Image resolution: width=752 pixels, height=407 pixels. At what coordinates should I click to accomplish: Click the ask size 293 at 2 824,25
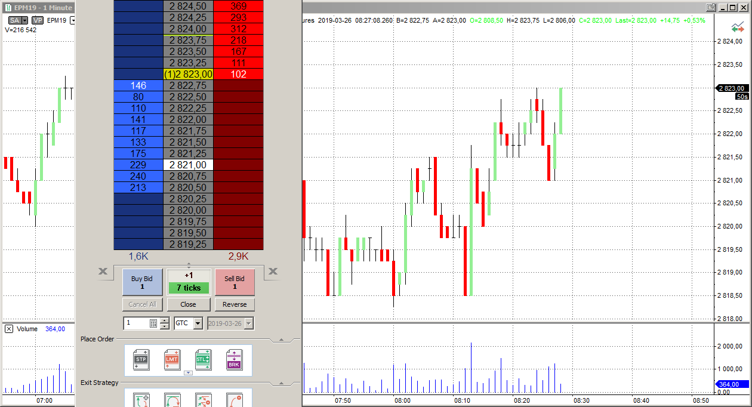click(239, 18)
